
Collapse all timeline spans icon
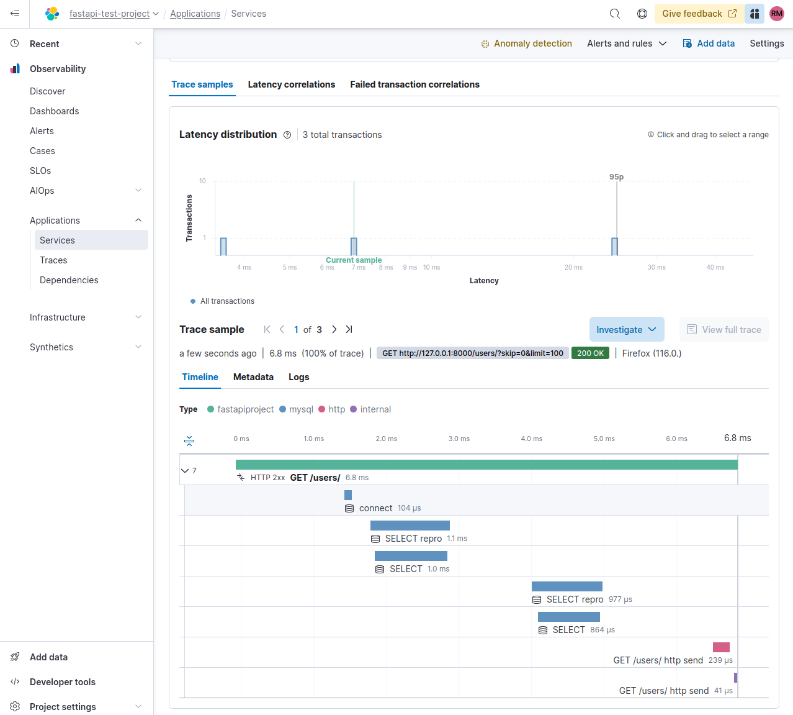pos(189,440)
